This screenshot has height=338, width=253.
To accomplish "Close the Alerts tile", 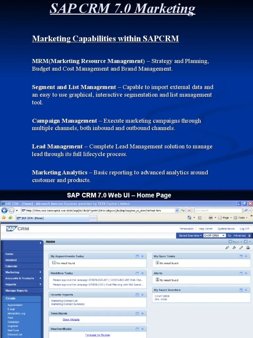I will tap(246, 273).
